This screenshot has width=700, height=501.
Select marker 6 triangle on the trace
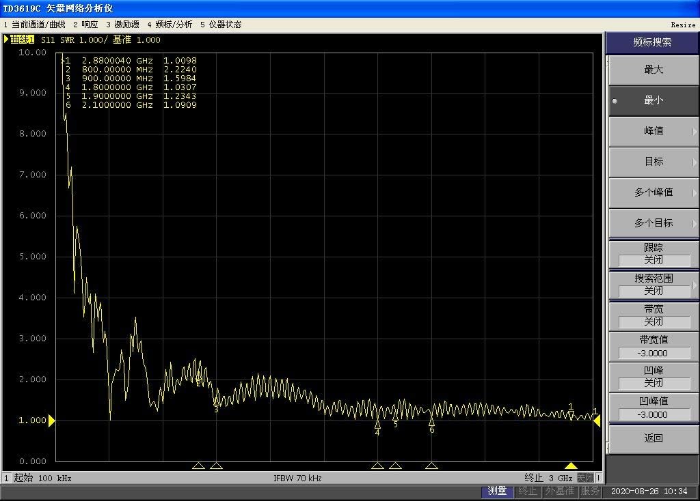(431, 422)
